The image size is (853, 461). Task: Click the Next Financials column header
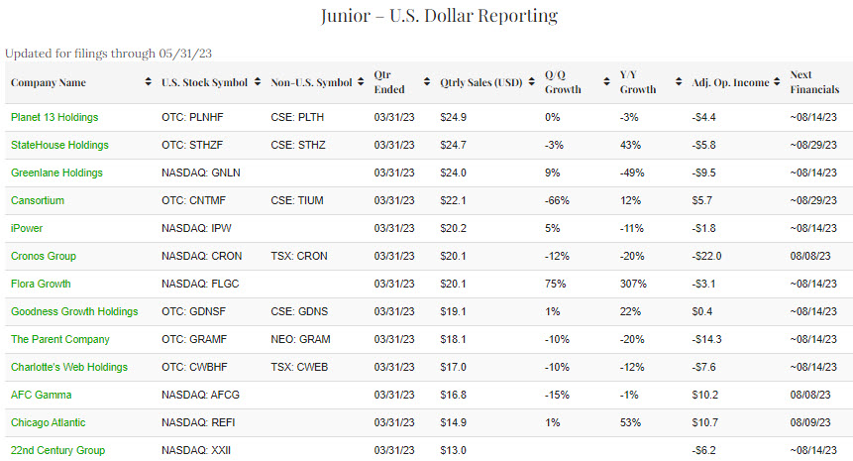click(x=814, y=82)
